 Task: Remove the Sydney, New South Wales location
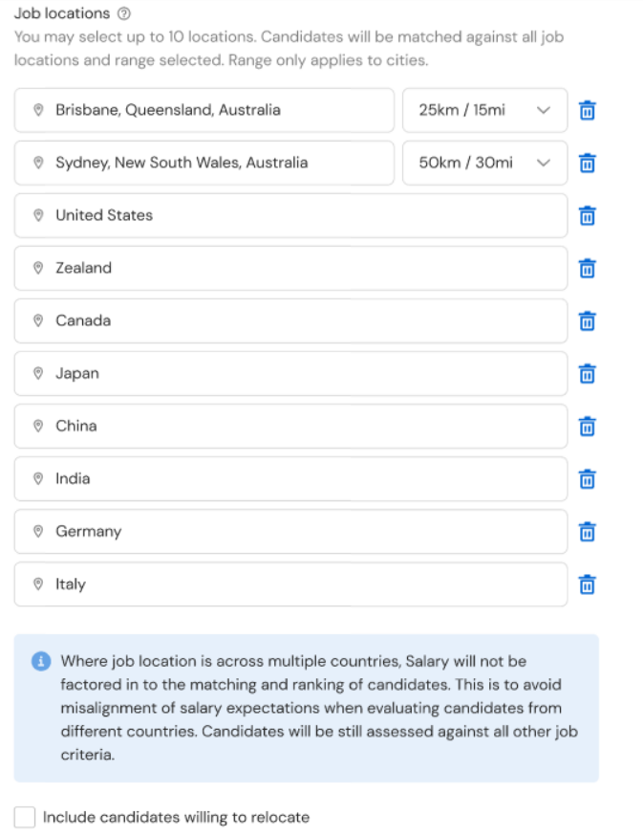(x=587, y=163)
